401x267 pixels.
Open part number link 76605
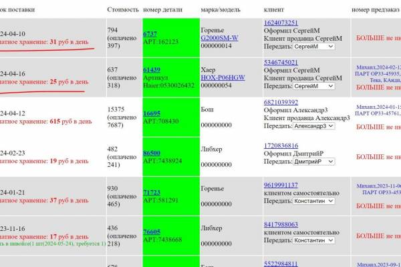click(152, 232)
